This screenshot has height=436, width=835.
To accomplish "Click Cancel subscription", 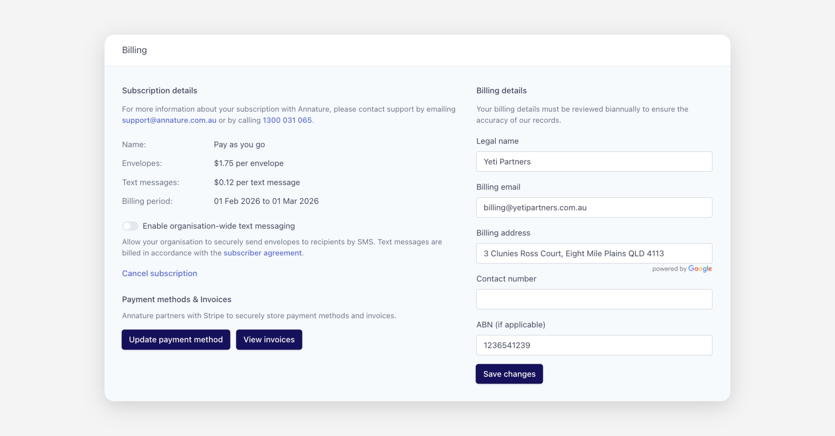I will pos(159,273).
